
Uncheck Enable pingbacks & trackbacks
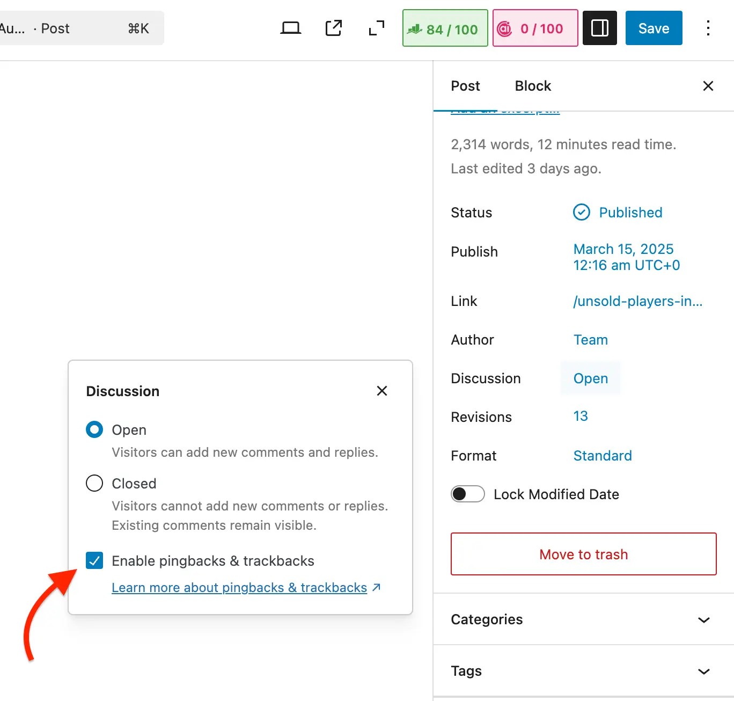pos(94,560)
